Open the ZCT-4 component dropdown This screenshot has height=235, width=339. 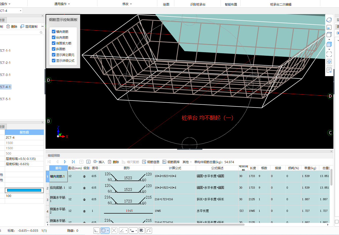20,11
